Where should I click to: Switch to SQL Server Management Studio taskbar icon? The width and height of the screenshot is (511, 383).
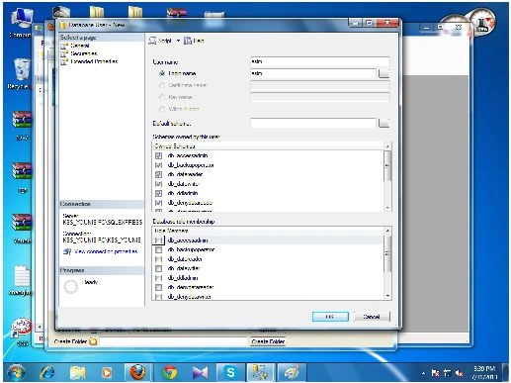point(260,373)
